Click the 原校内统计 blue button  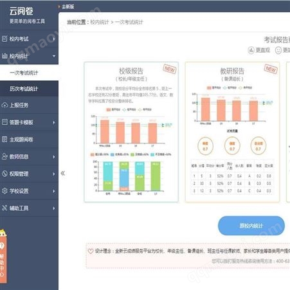(251, 226)
